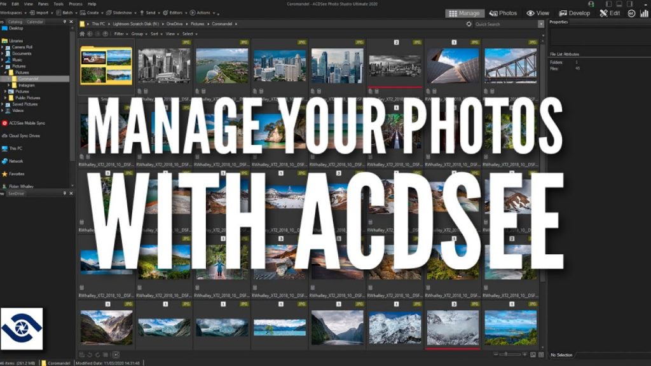Open Photos mode
651x366 pixels.
click(x=504, y=13)
